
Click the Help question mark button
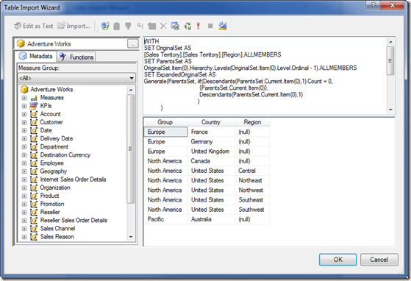374,5
